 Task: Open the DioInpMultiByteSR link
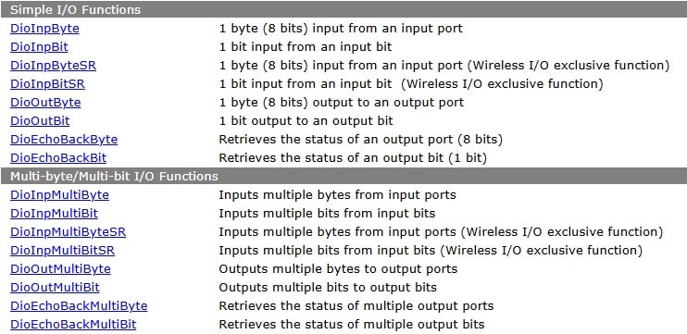68,232
